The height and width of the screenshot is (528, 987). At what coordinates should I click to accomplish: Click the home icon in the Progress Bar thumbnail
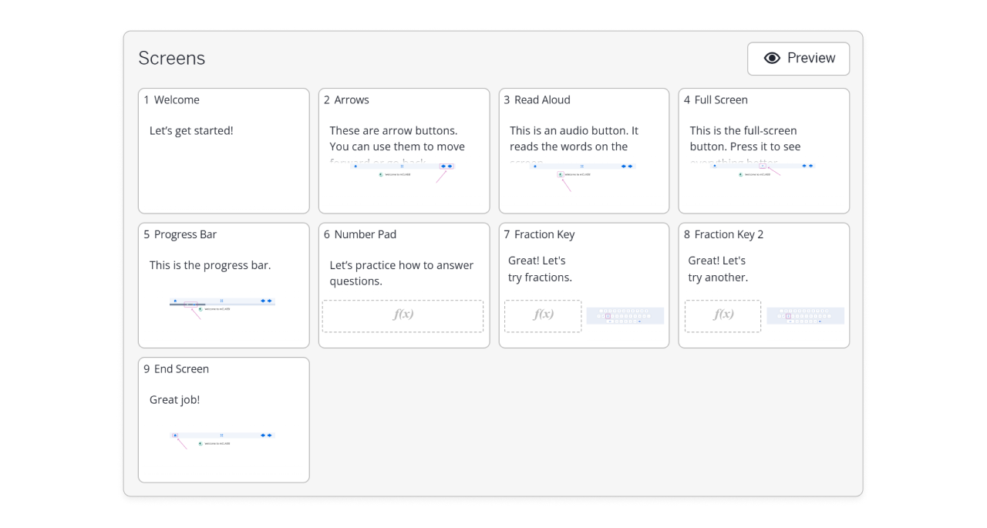click(175, 301)
